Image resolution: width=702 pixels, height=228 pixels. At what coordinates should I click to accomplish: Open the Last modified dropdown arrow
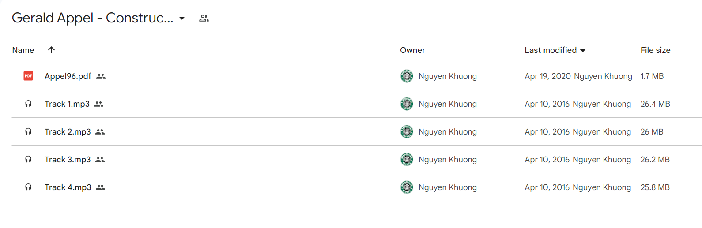click(x=583, y=51)
